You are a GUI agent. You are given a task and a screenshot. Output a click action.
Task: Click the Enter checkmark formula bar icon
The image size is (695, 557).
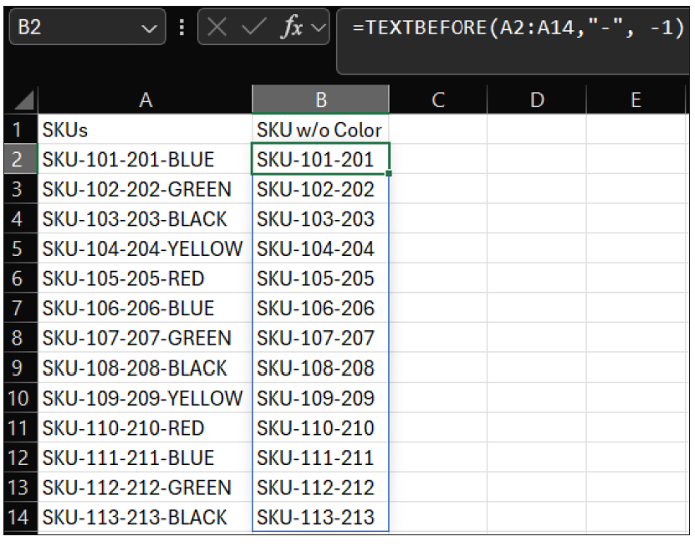(x=254, y=28)
